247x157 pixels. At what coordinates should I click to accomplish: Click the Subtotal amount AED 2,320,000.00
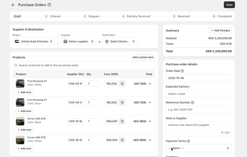click(x=220, y=38)
